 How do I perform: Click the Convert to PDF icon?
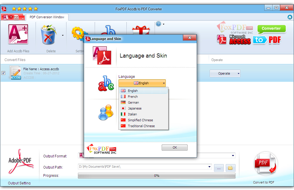265,163
